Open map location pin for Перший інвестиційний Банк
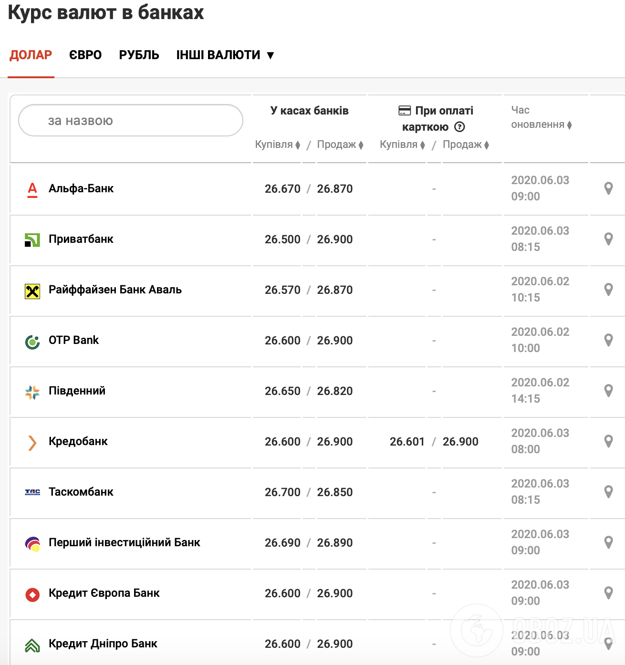The height and width of the screenshot is (665, 625). pyautogui.click(x=608, y=542)
